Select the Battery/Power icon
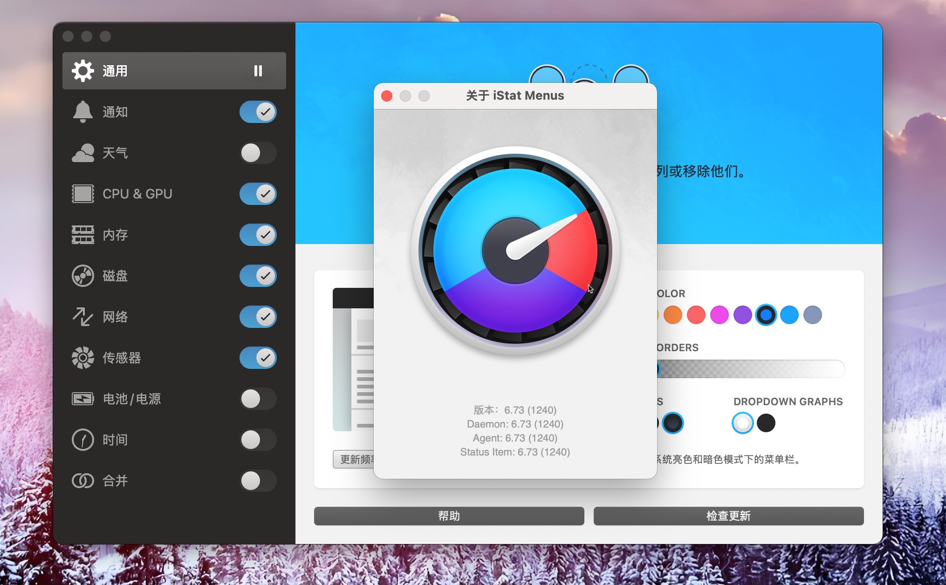This screenshot has width=946, height=585. tap(83, 399)
